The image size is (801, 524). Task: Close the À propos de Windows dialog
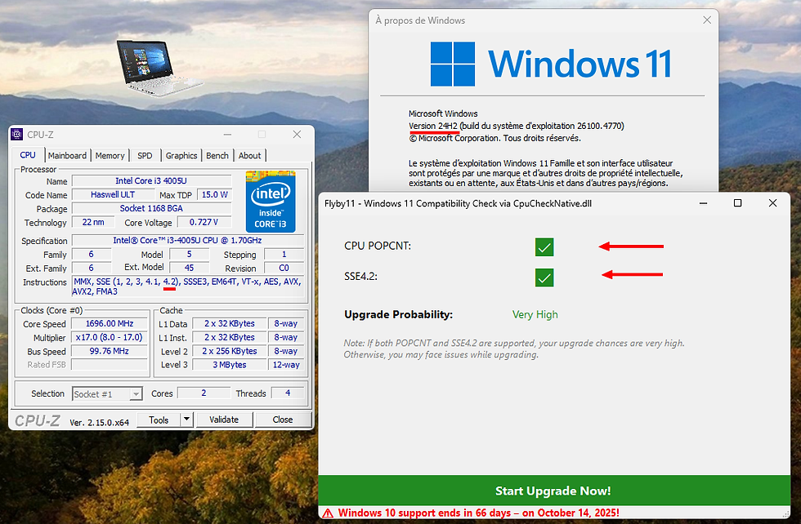point(707,20)
